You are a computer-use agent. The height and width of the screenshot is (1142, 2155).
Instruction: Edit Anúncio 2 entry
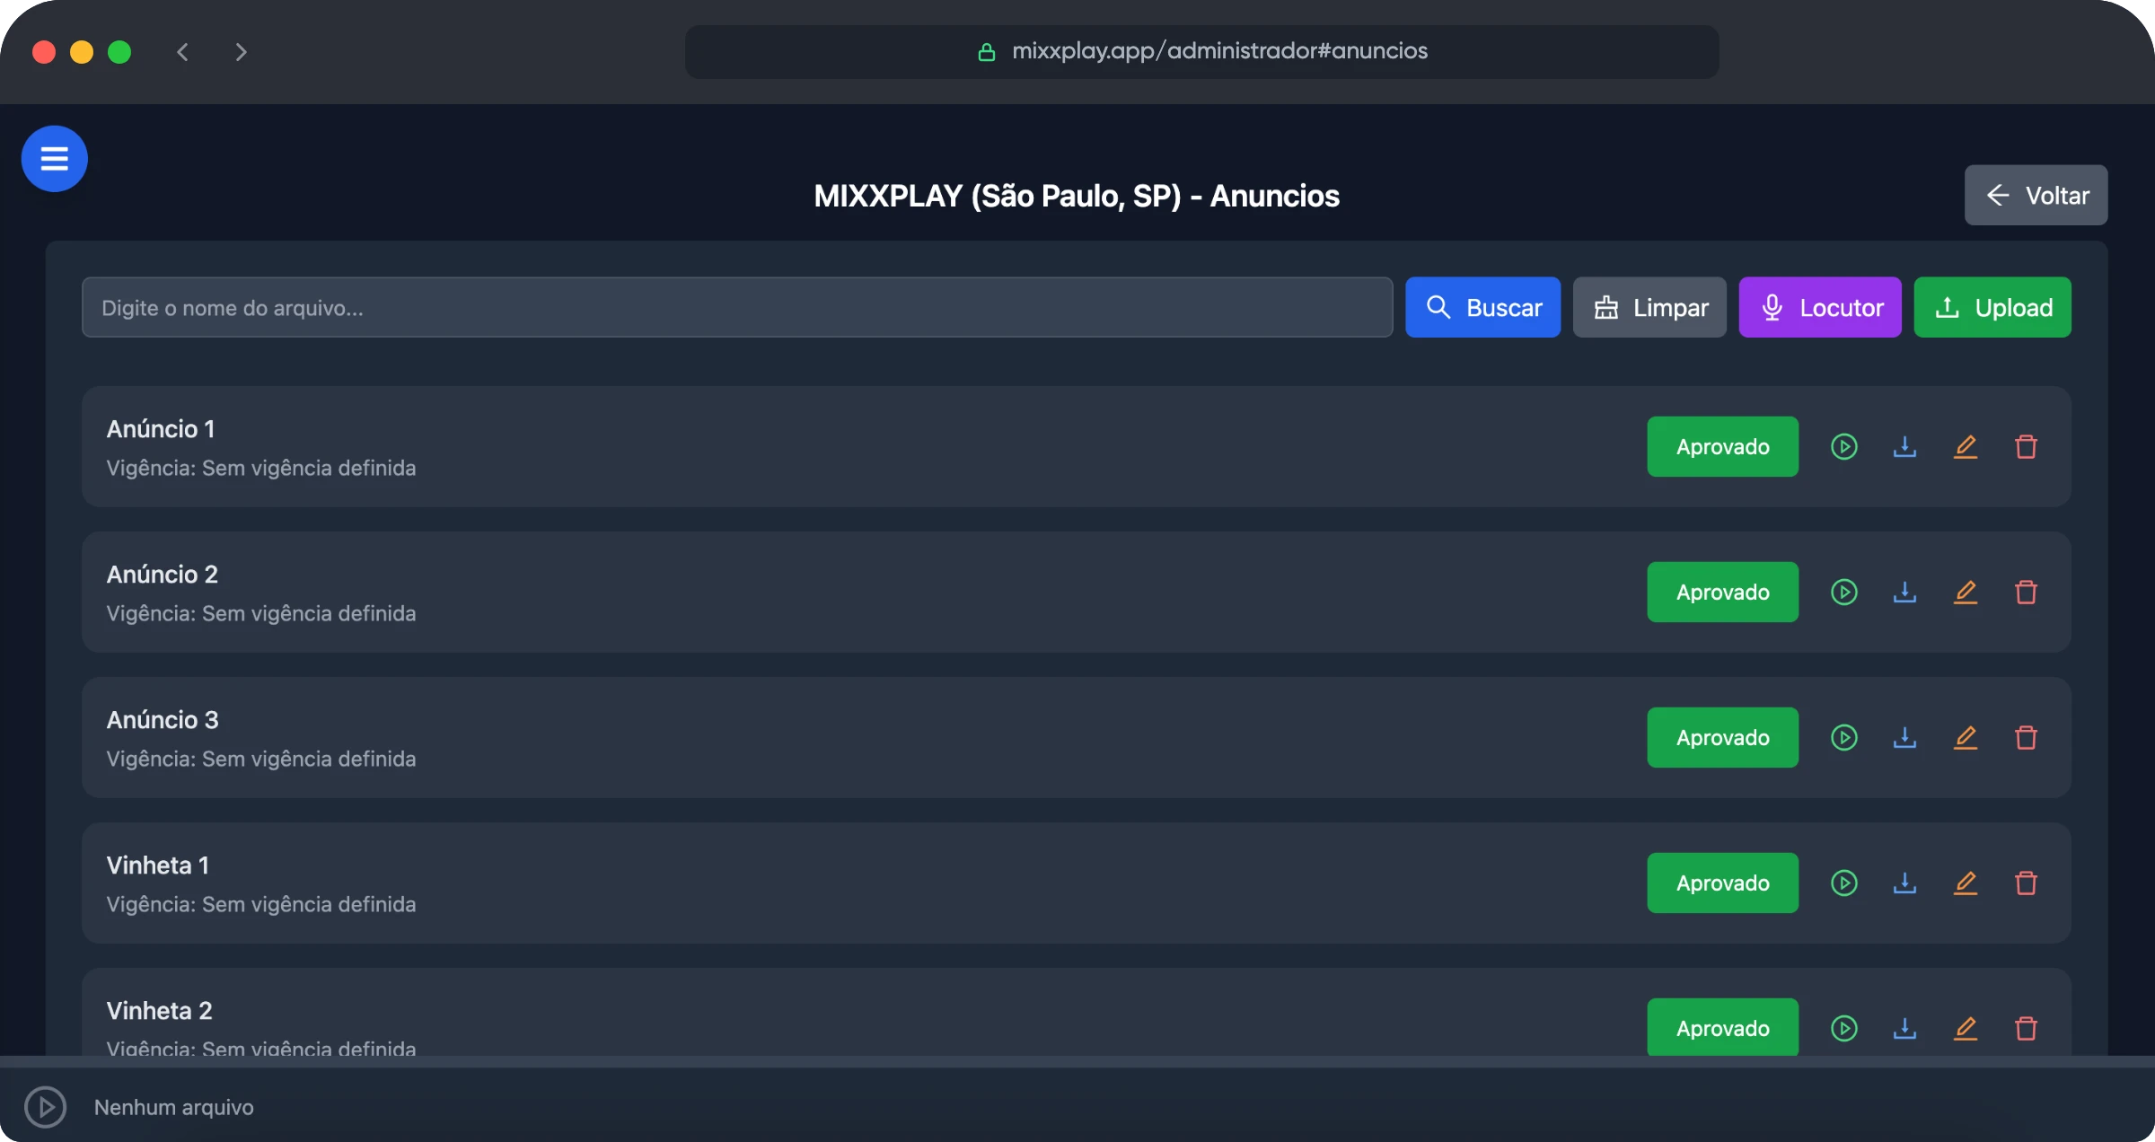1966,592
